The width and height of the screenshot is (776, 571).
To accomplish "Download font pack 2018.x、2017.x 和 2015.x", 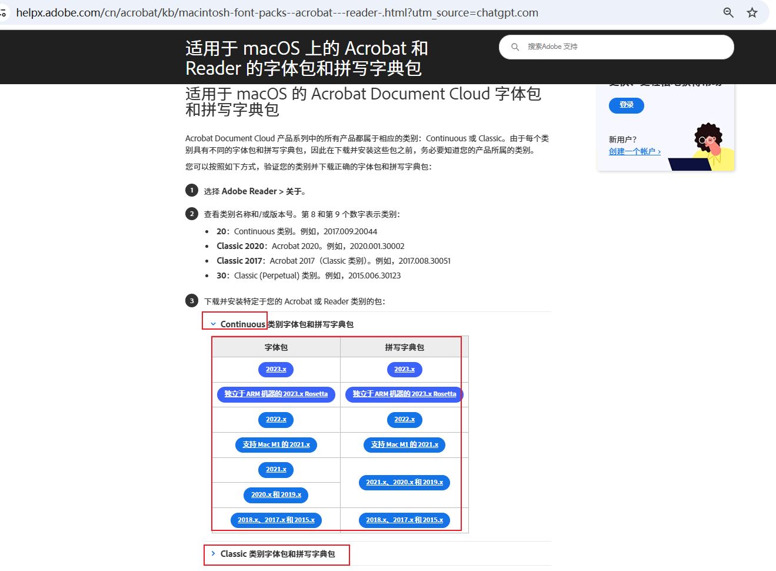I will [276, 520].
